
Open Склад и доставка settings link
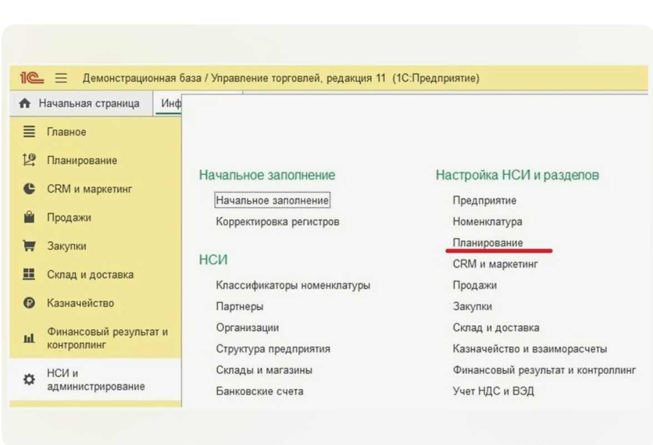[496, 328]
